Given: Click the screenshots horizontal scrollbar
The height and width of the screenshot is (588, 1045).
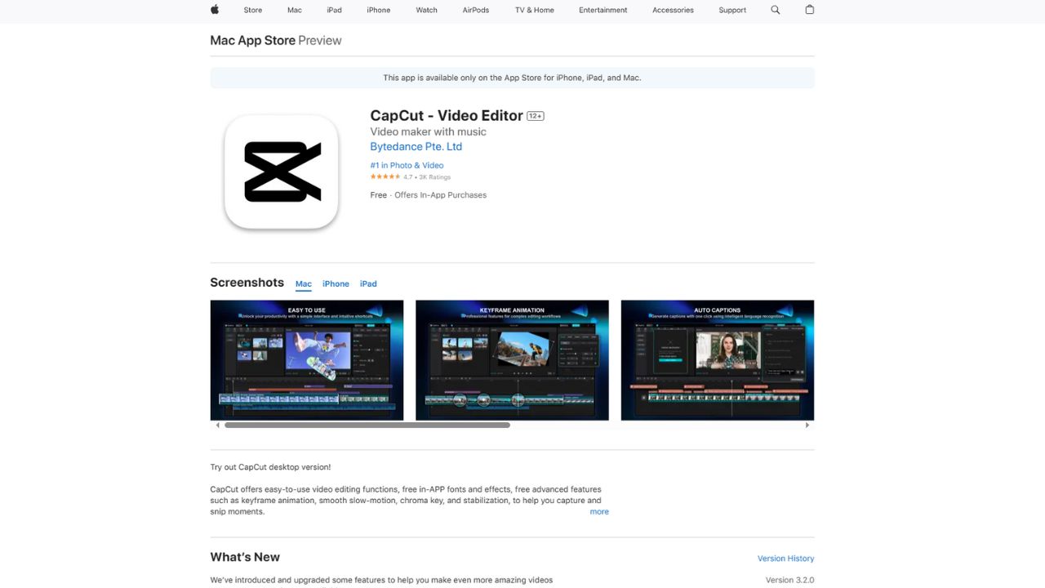Looking at the screenshot, I should pos(367,425).
